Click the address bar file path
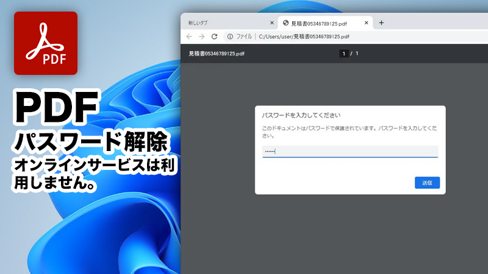Image resolution: width=488 pixels, height=274 pixels. pos(308,37)
